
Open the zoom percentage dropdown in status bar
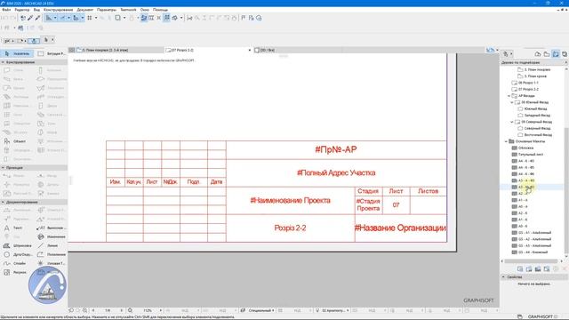161,310
